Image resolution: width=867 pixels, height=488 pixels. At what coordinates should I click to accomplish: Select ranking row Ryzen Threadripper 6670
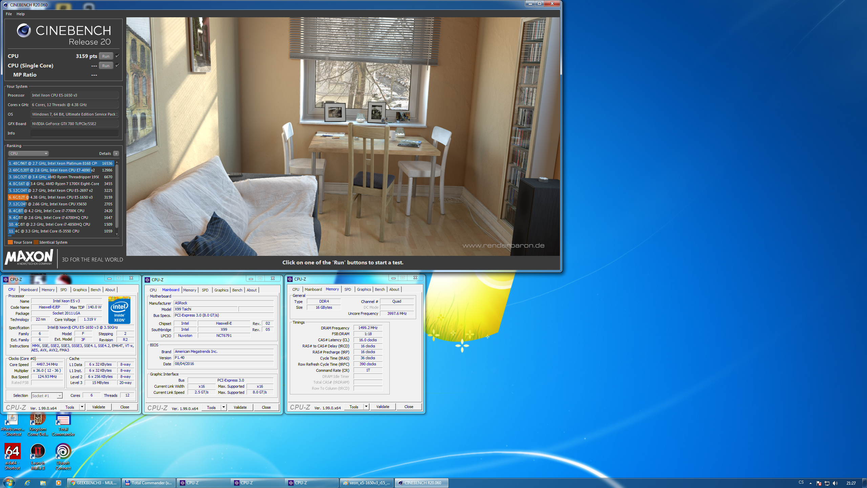click(x=61, y=177)
